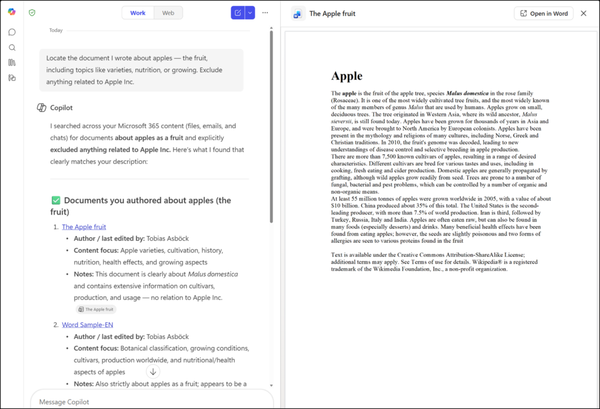Open the Copilot home logo icon
The image size is (600, 409).
coord(12,12)
